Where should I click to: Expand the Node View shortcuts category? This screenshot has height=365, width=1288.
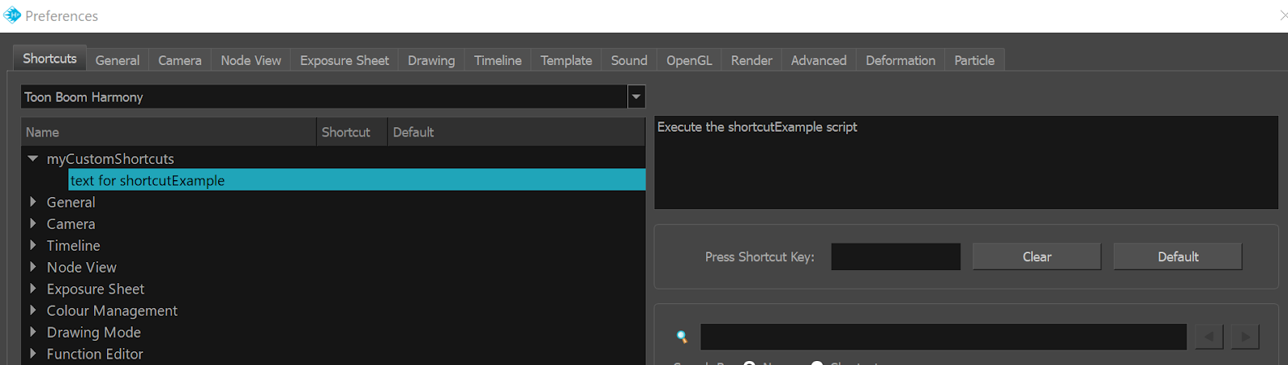33,267
